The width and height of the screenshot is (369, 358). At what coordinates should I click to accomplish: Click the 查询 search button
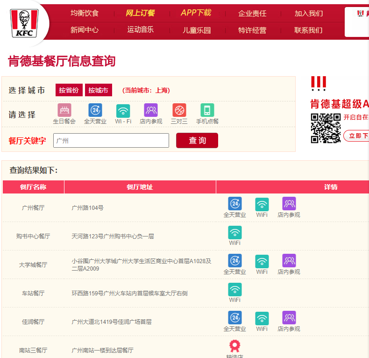click(197, 140)
